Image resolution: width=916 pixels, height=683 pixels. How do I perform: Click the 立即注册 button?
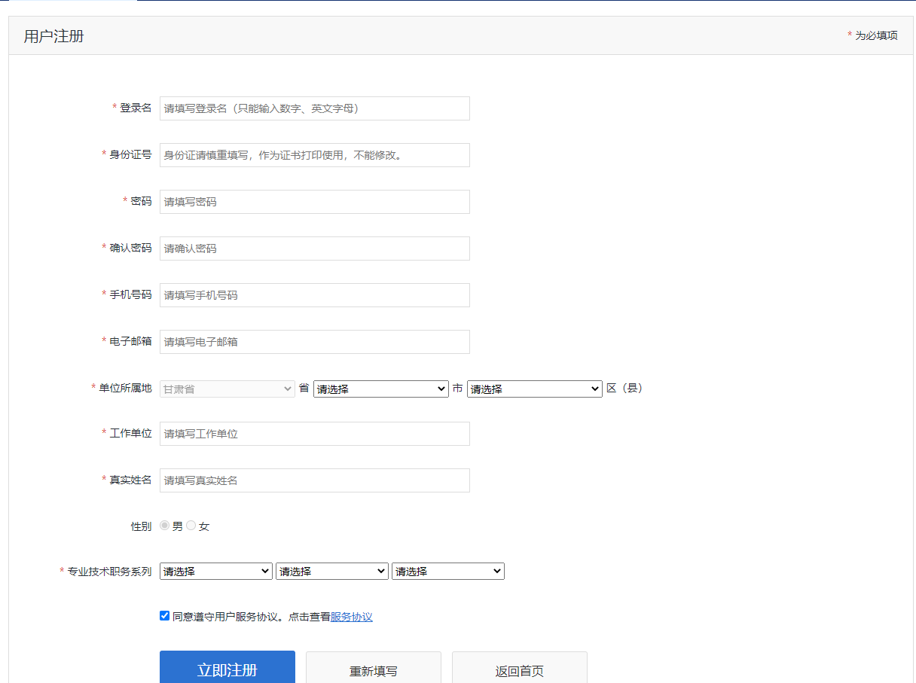coord(227,668)
